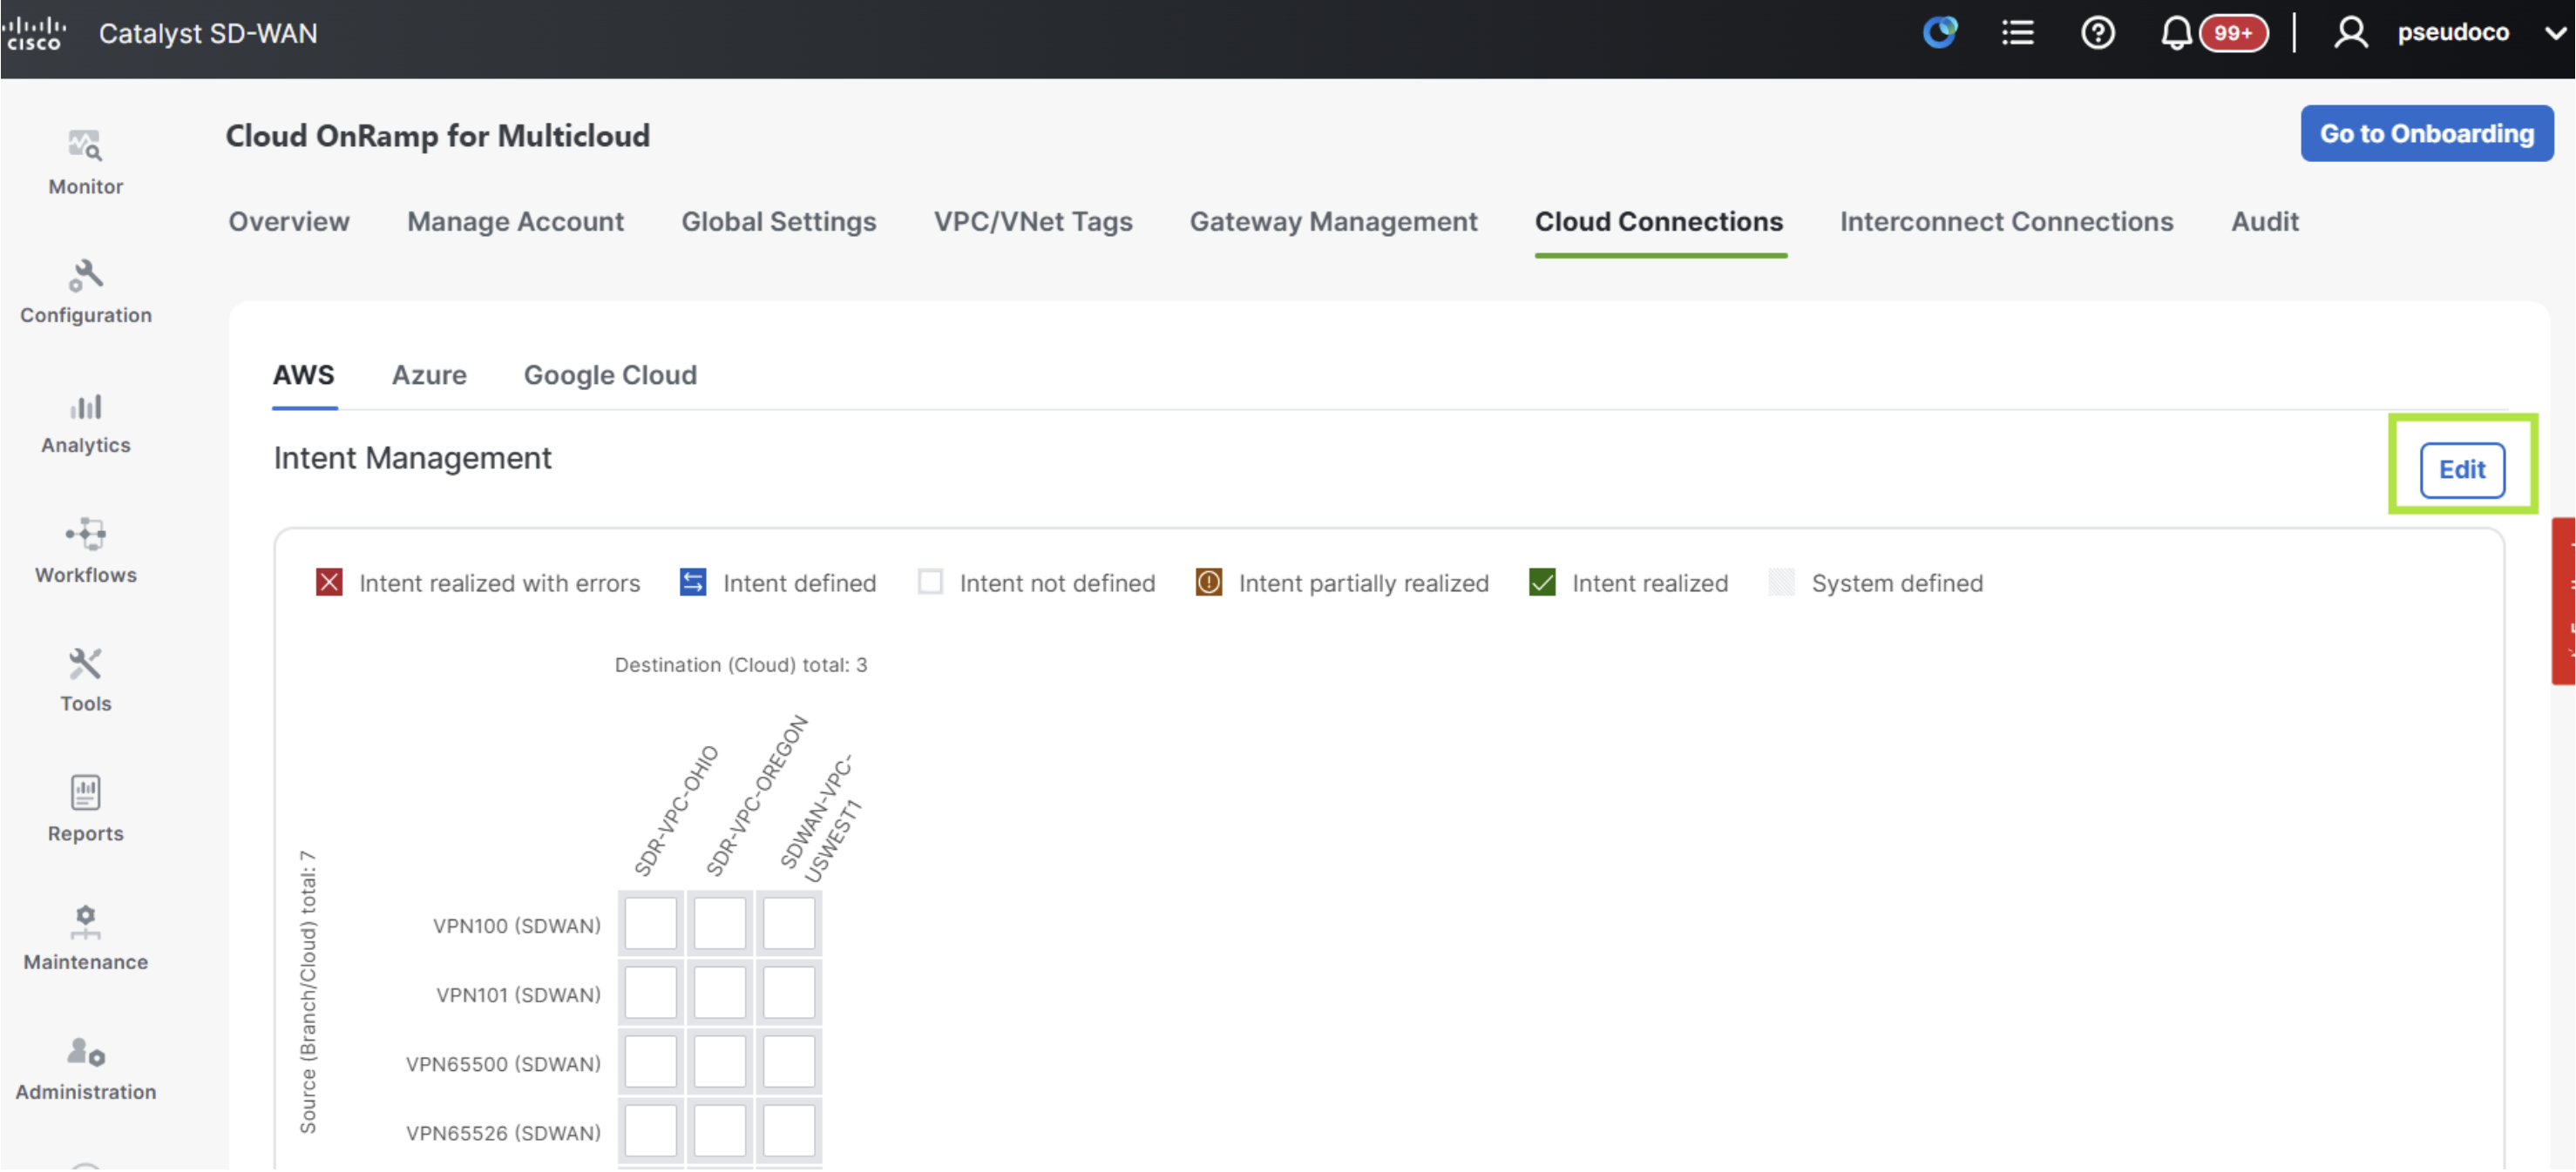The height and width of the screenshot is (1172, 2576).
Task: Toggle VPN100 to SDWAN-VPC-USWEST1 cell
Action: tap(788, 924)
